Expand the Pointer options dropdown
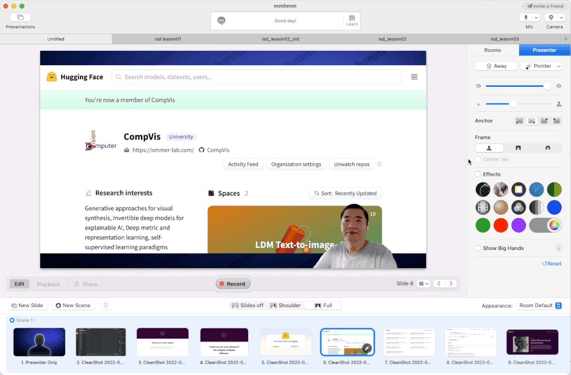The width and height of the screenshot is (571, 375). point(559,66)
